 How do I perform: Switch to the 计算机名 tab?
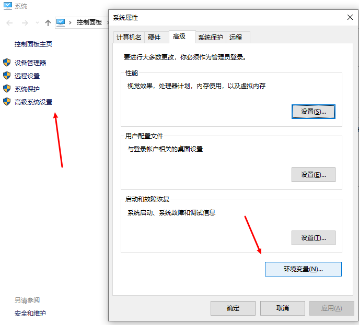[x=129, y=37]
